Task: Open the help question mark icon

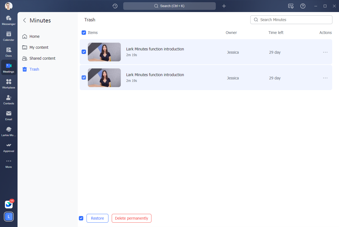Action: pos(303,6)
